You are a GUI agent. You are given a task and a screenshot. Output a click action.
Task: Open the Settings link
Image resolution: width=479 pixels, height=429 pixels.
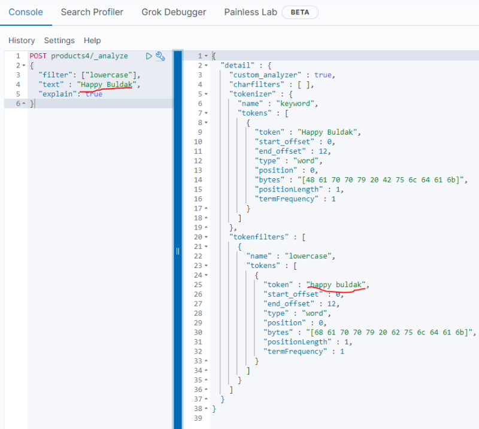click(59, 41)
